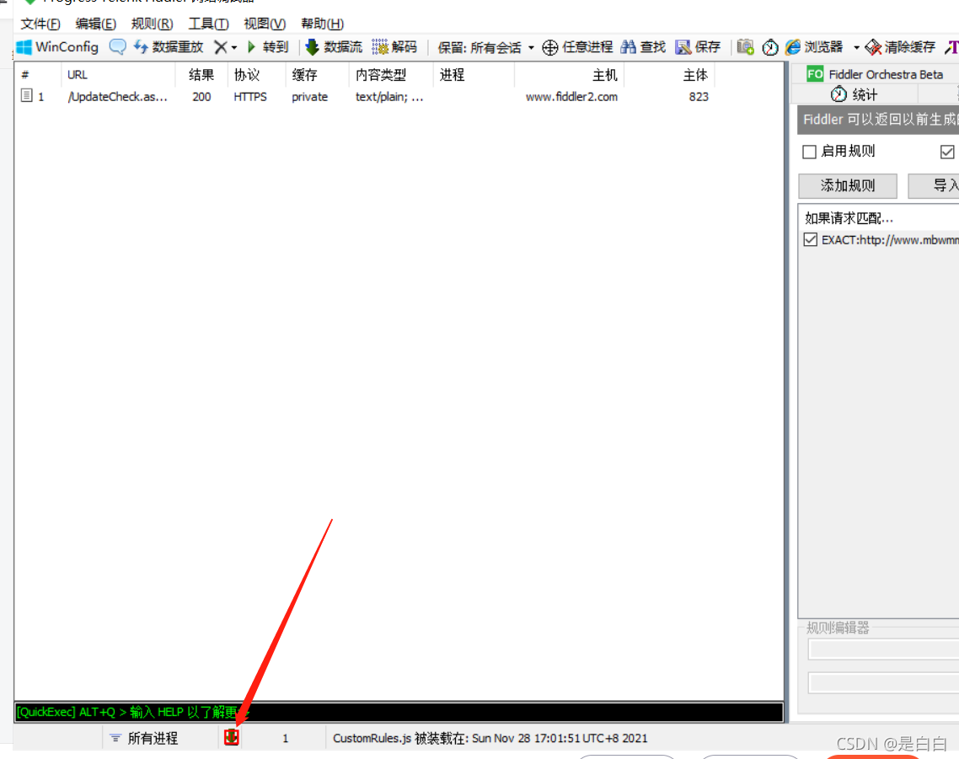Toggle the checked box right of 启用规则
959x759 pixels.
(x=946, y=152)
